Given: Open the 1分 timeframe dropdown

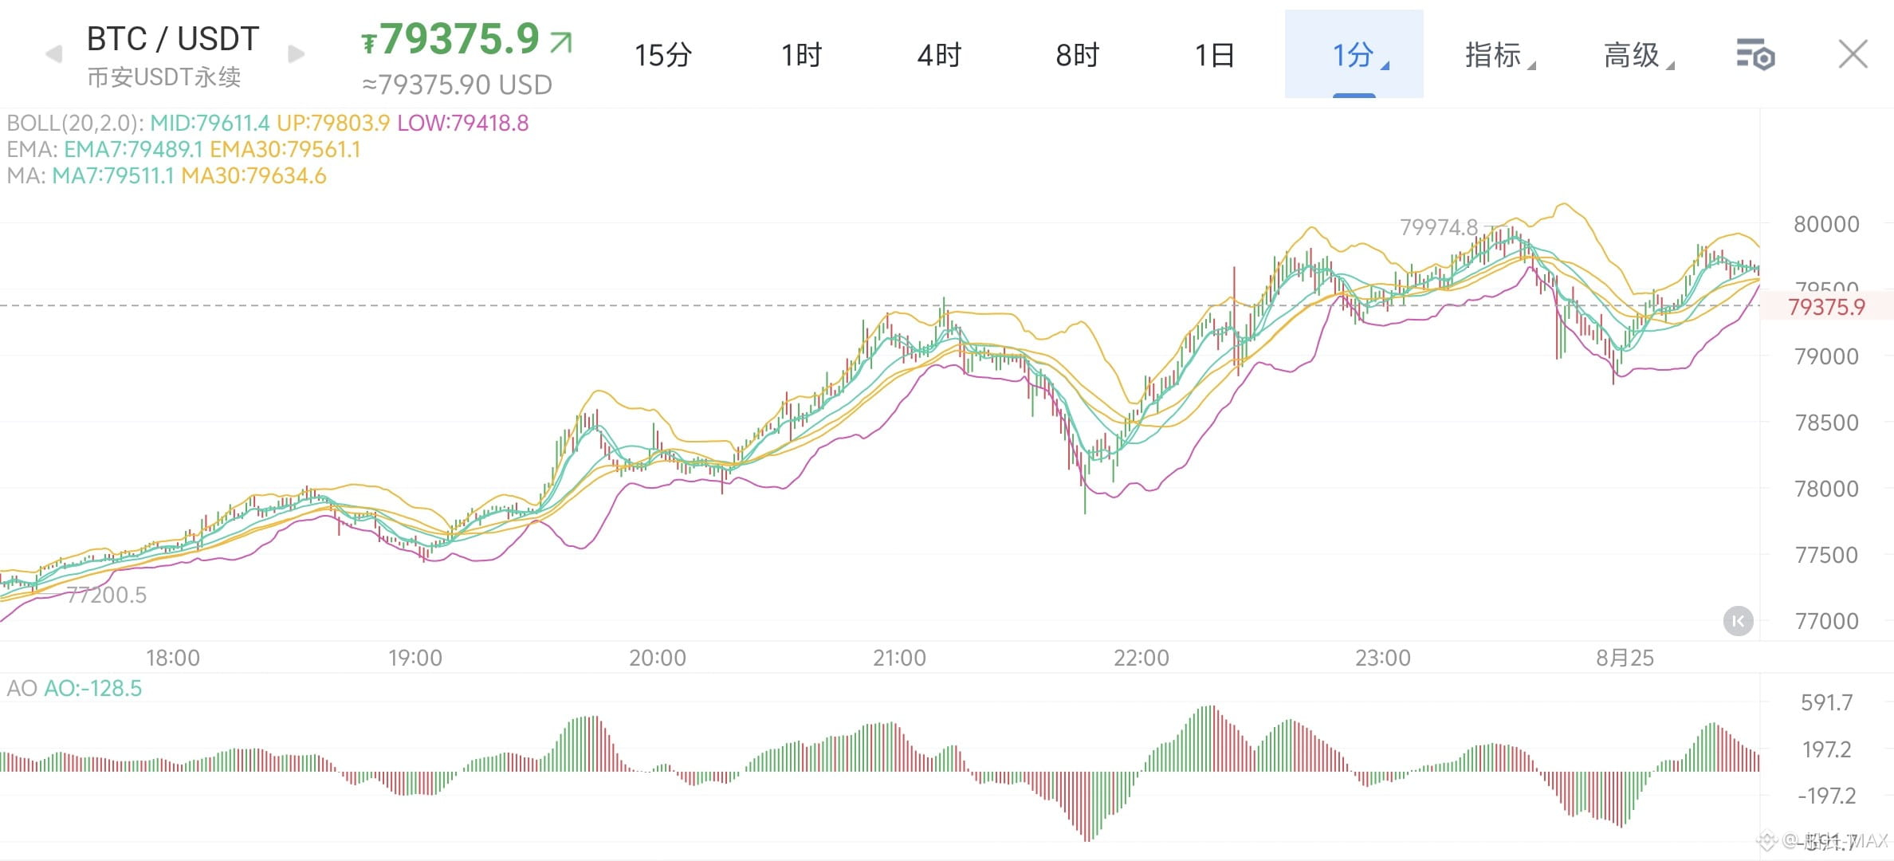Looking at the screenshot, I should [x=1354, y=54].
